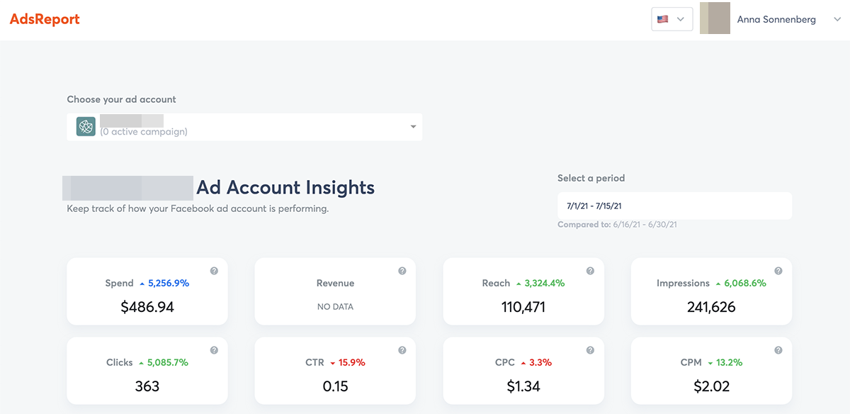
Task: Click the CPM card help icon
Action: 778,350
